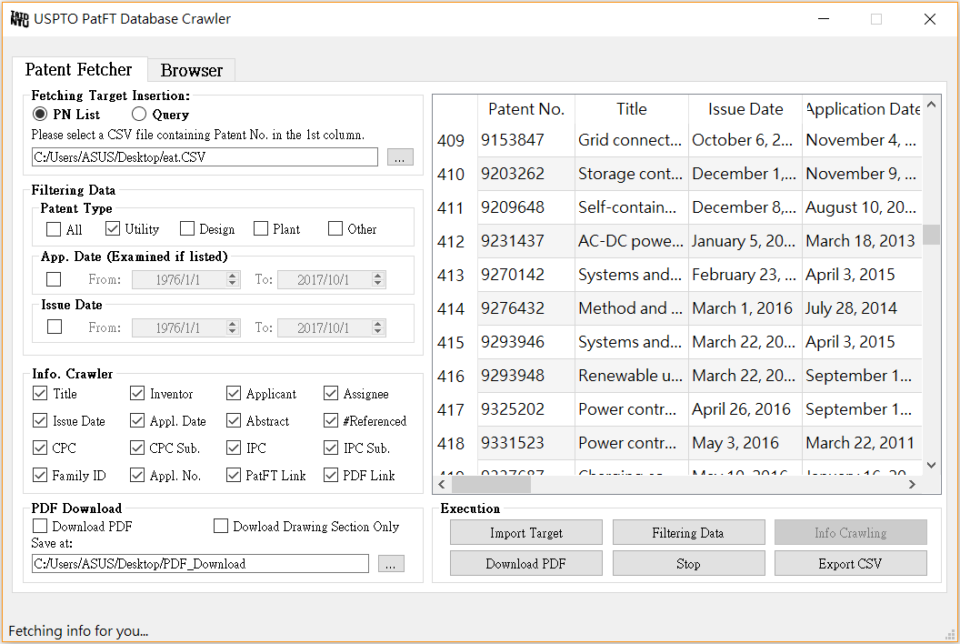
Task: Click App. Date From field stepper arrows
Action: (x=232, y=279)
